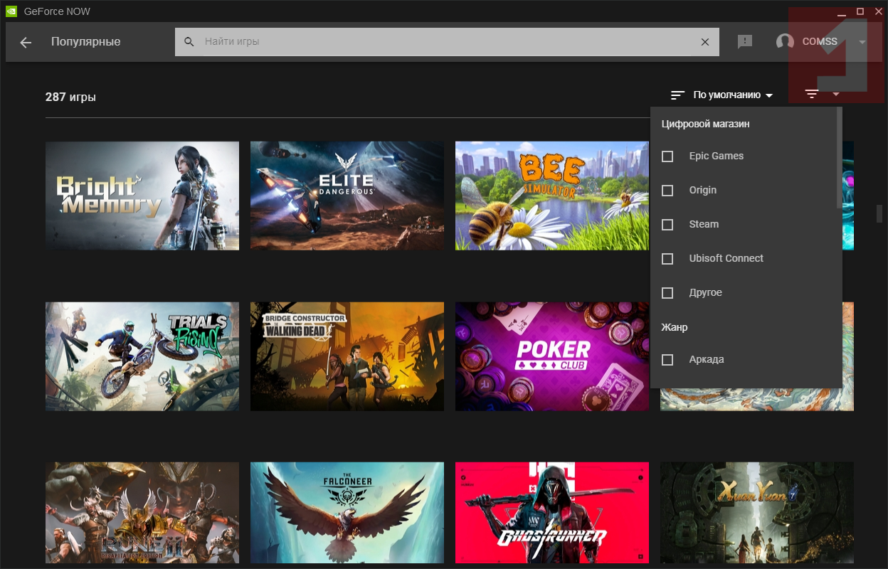
Task: Open Bridge Constructor The Walking Dead tile
Action: (347, 356)
